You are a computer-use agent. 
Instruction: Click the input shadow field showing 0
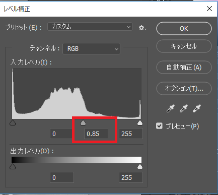(61, 134)
